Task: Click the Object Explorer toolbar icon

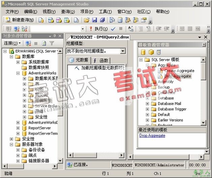Action: pyautogui.click(x=128, y=20)
